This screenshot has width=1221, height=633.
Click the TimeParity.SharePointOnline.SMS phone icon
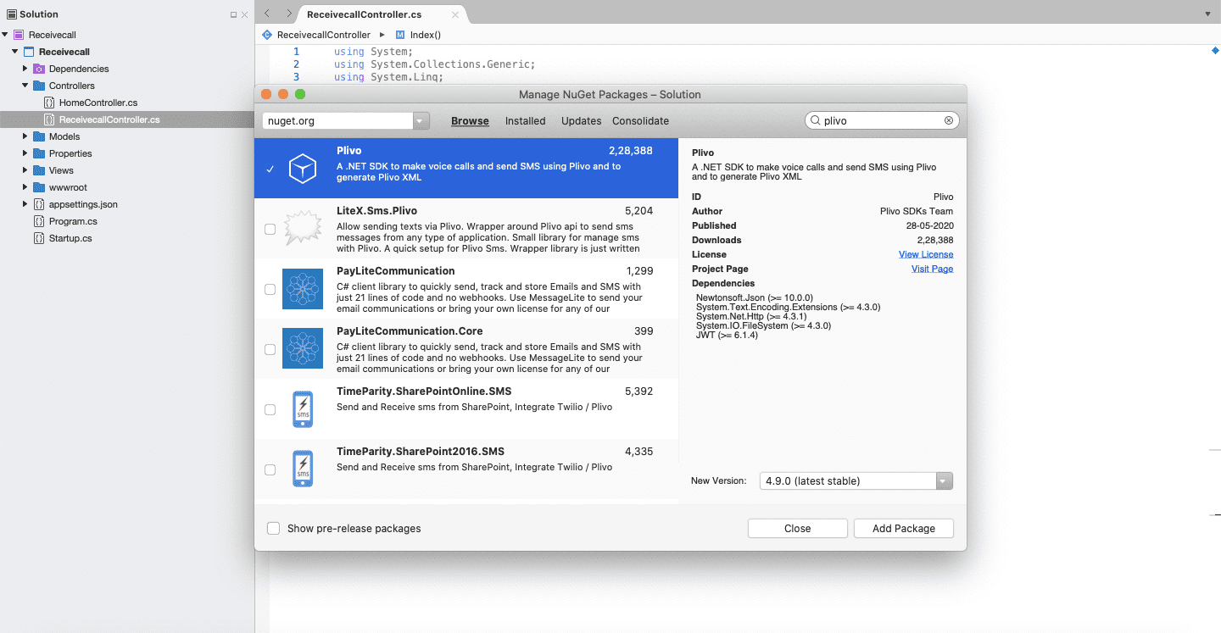[x=303, y=409]
